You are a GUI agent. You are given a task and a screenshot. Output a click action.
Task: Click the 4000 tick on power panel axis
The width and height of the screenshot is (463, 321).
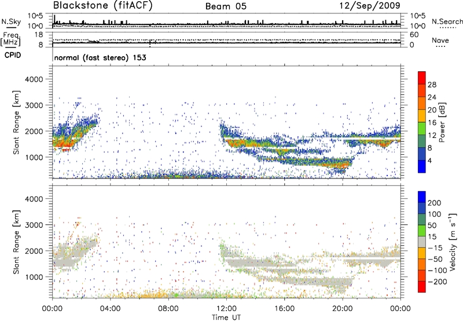click(34, 79)
